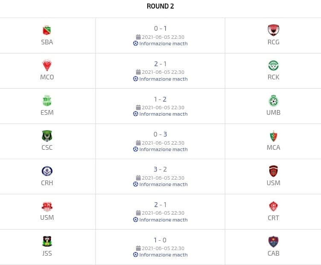Select the UMB club crest
The width and height of the screenshot is (321, 265).
click(273, 101)
